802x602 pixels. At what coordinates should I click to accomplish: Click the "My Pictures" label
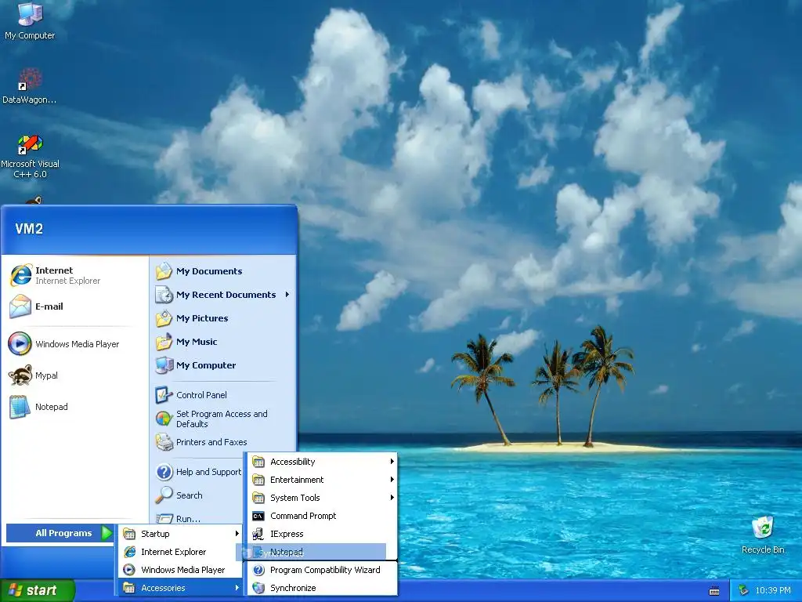[x=202, y=318]
